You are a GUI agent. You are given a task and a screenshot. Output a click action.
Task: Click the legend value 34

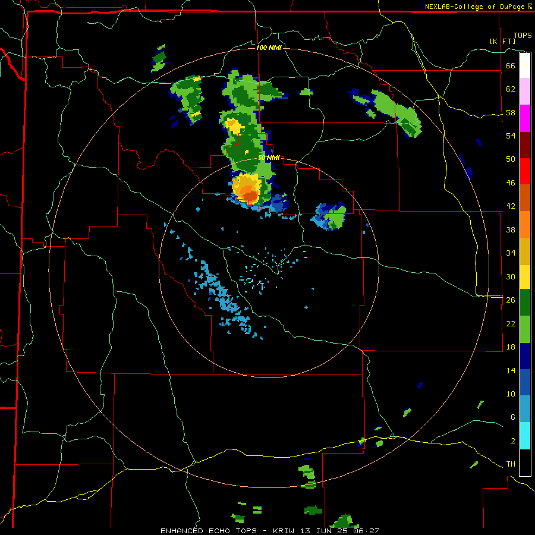click(x=511, y=253)
